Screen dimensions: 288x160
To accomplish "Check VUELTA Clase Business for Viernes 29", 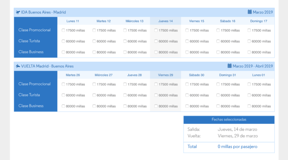I will tap(156, 106).
